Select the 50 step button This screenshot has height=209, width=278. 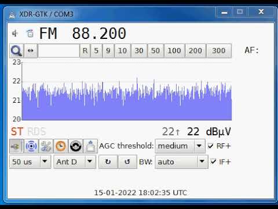tap(155, 51)
